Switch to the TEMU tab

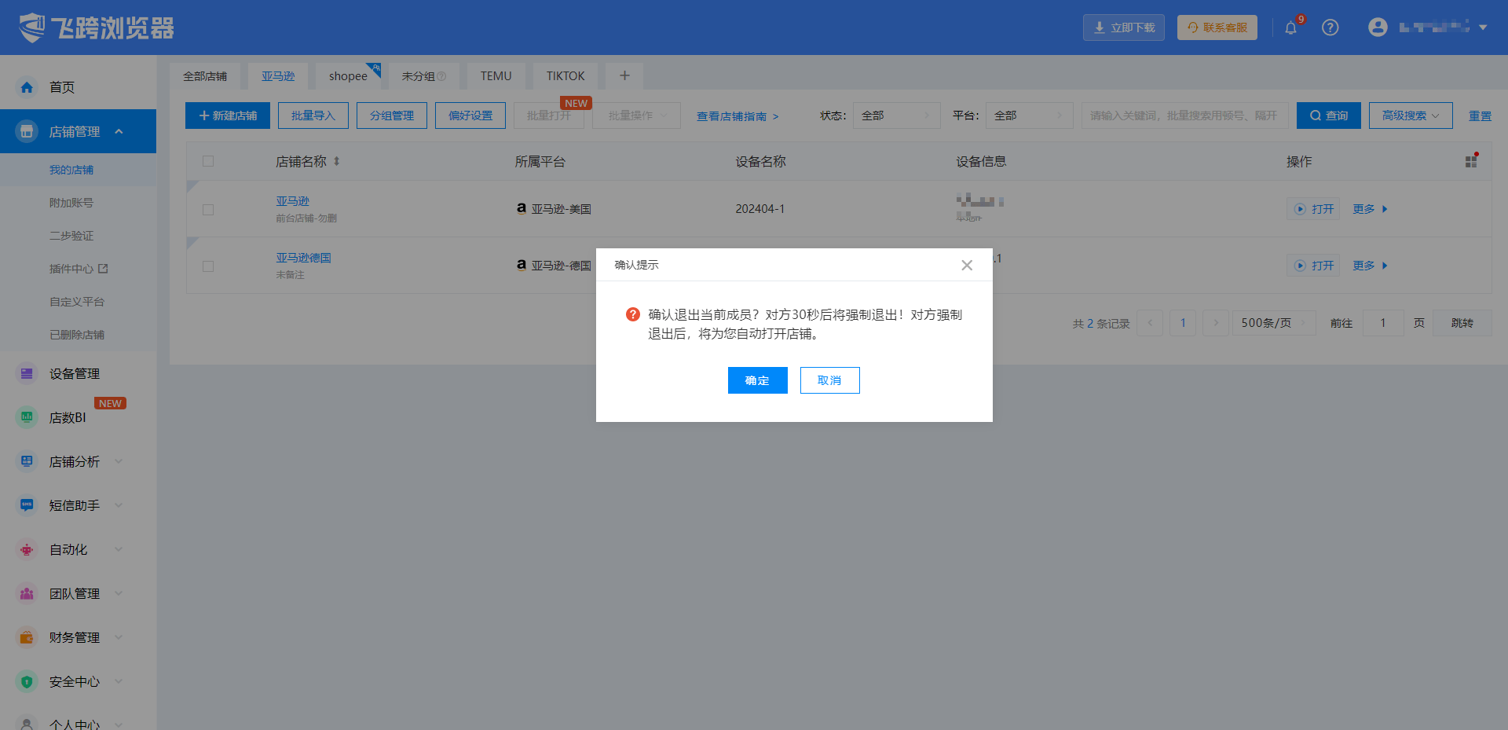coord(496,76)
